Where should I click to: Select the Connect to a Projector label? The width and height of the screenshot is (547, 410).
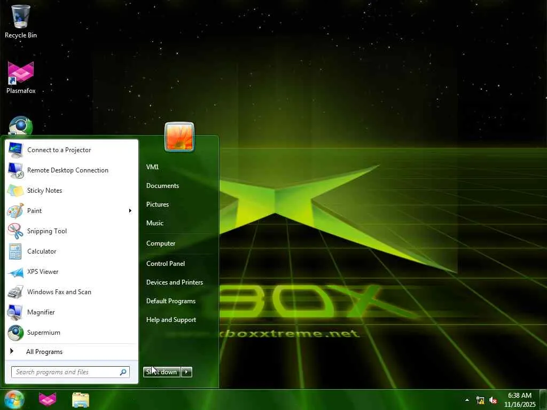(x=59, y=150)
